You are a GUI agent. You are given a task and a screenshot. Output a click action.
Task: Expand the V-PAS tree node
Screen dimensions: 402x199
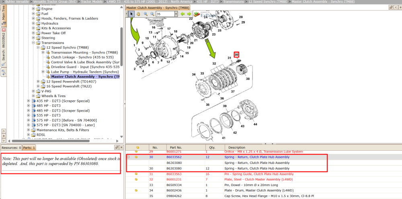(x=33, y=91)
